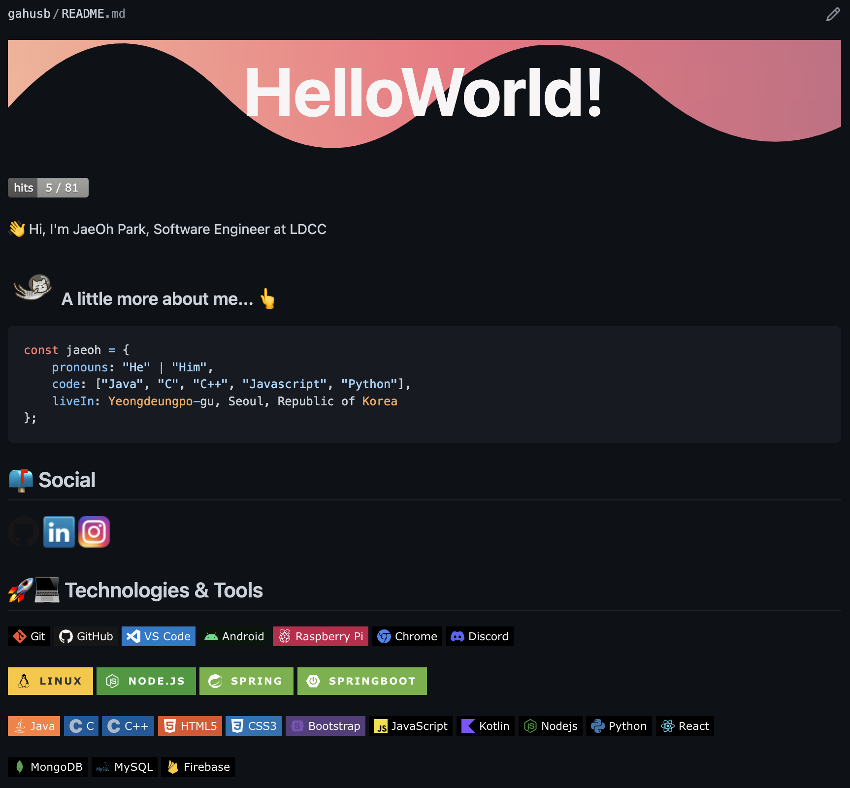
Task: Select the Kotlin badge
Action: 485,725
